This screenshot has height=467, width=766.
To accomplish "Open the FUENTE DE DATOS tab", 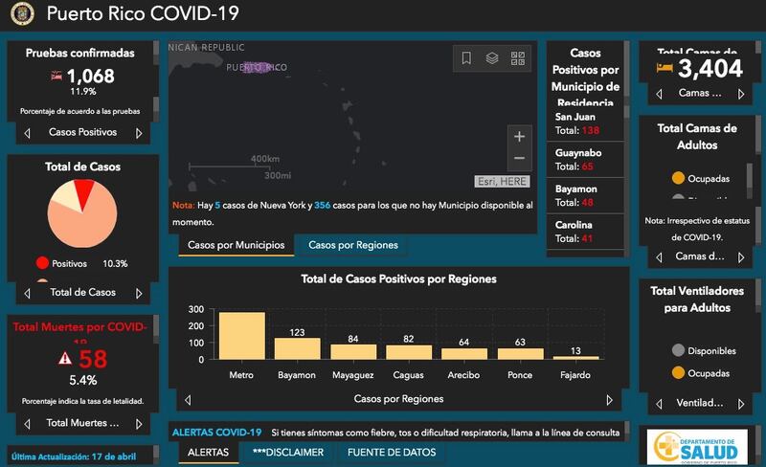I will [x=392, y=453].
